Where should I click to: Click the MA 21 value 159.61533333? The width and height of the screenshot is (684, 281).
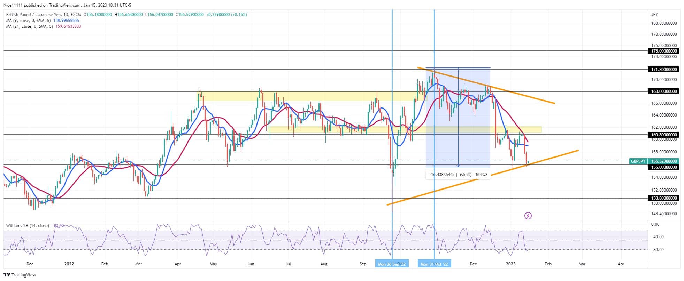tap(68, 26)
